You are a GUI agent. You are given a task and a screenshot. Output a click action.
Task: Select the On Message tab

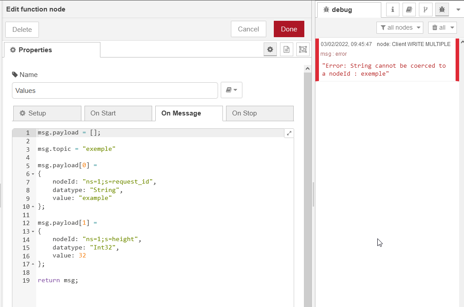(189, 113)
